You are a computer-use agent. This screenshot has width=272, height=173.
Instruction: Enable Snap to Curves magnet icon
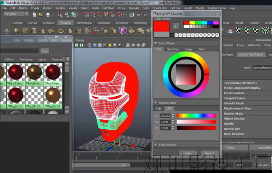[93, 15]
